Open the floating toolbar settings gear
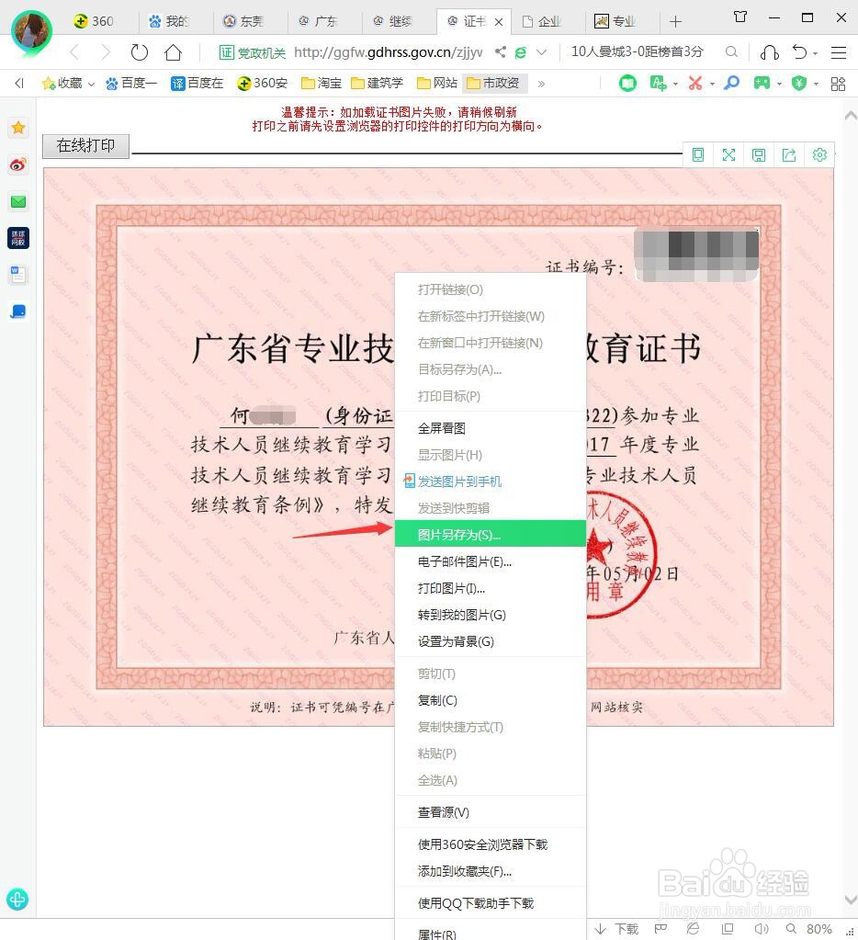Viewport: 858px width, 940px height. (x=819, y=154)
